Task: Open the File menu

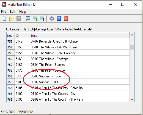Action: click(x=4, y=12)
